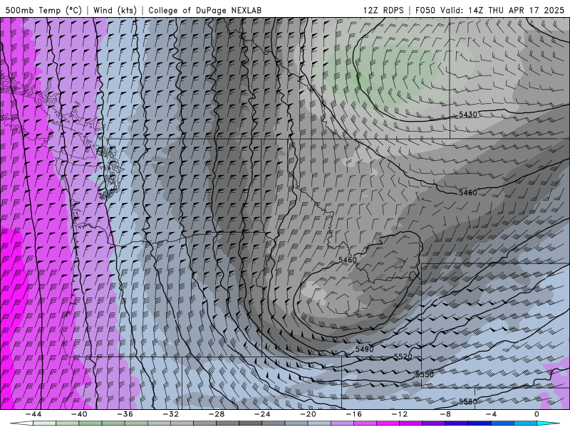Select the 5490 height contour label
The image size is (570, 427).
coord(364,349)
